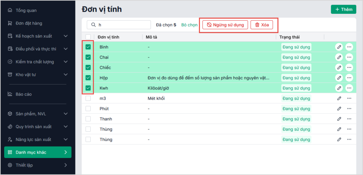This screenshot has width=363, height=175.
Task: Click the red Xóa delete button
Action: pyautogui.click(x=262, y=25)
